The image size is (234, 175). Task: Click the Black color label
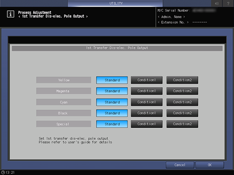point(64,113)
